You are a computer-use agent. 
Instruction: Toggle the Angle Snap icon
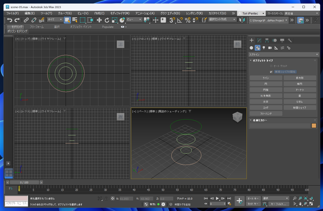[180, 20]
